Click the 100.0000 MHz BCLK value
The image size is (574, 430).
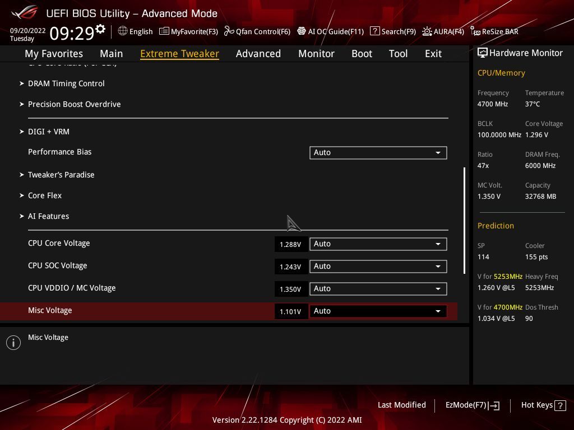(499, 134)
